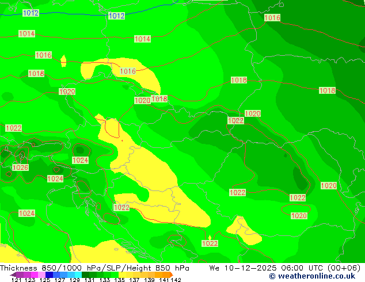The width and height of the screenshot is (365, 282).
Task: Pick the bright yellow legend swatch at 135
Action: pyautogui.click(x=122, y=275)
